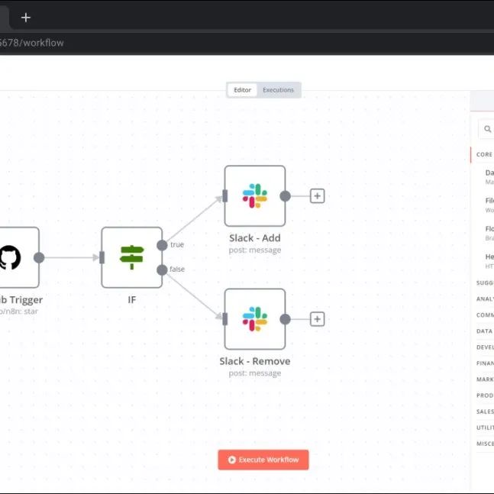494x494 pixels.
Task: Select the Slack - Remove node icon
Action: (x=255, y=319)
